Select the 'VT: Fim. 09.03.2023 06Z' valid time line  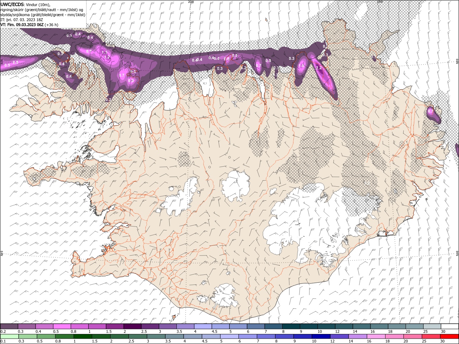click(x=22, y=25)
